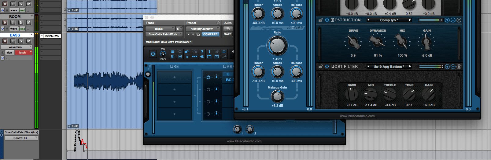Open BASS track name menu arrow
Viewport: 491px width, 160px height.
pos(32,35)
